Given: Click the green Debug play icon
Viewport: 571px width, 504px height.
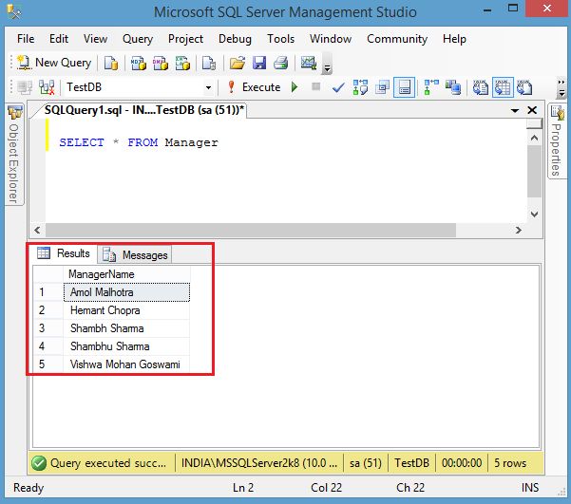Looking at the screenshot, I should [295, 87].
